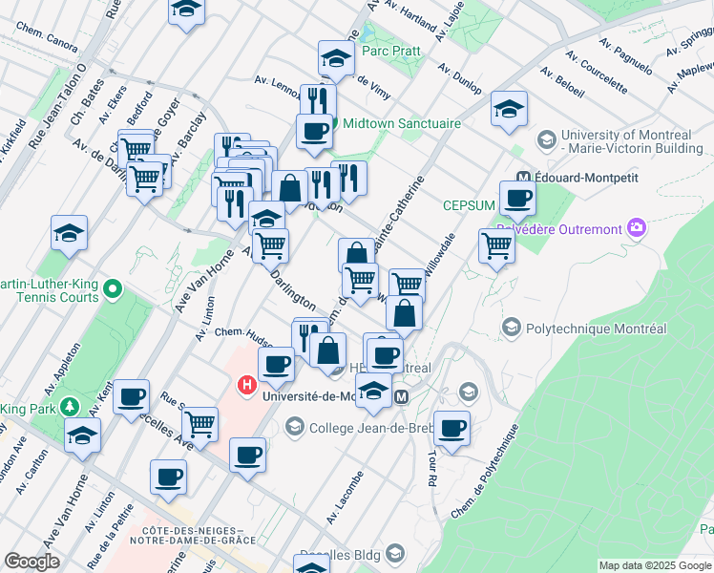
Task: Click the Av. Lacombe street label
Action: [x=346, y=498]
